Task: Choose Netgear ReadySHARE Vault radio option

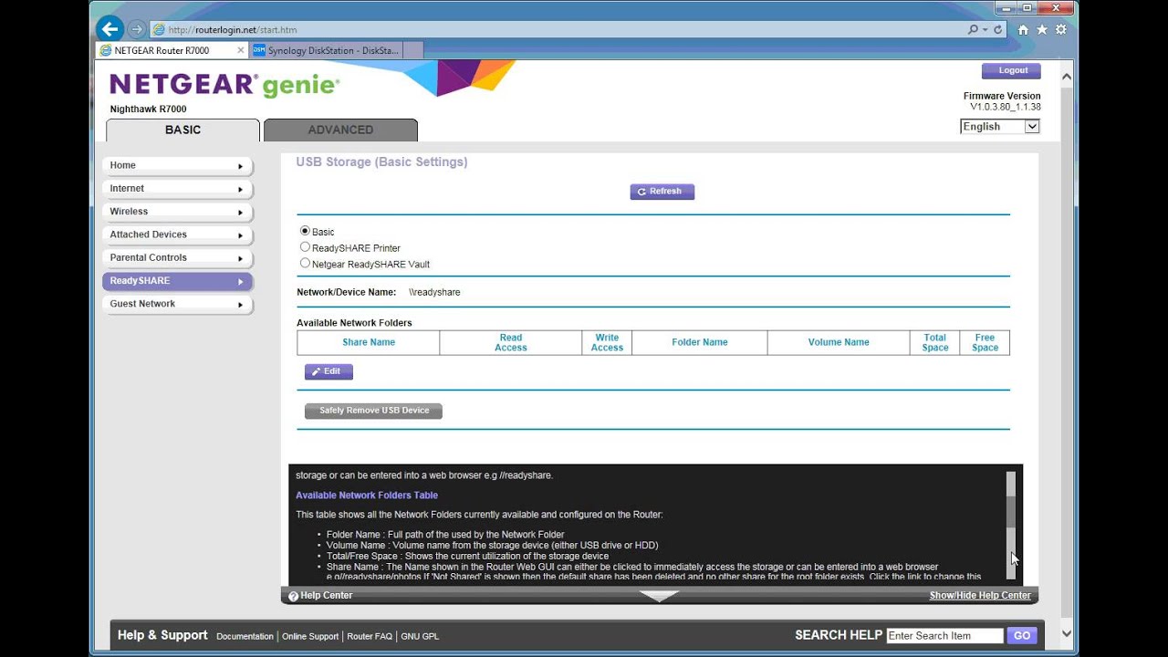Action: pyautogui.click(x=305, y=263)
